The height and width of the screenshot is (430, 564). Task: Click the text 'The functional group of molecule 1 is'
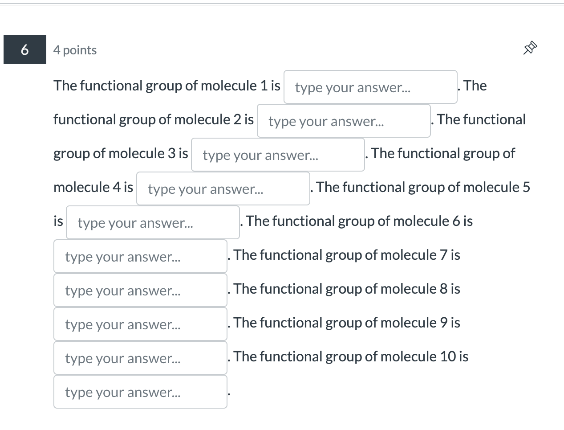[166, 86]
